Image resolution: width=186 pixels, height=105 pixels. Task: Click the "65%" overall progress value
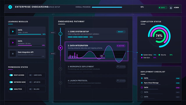(x=142, y=7)
